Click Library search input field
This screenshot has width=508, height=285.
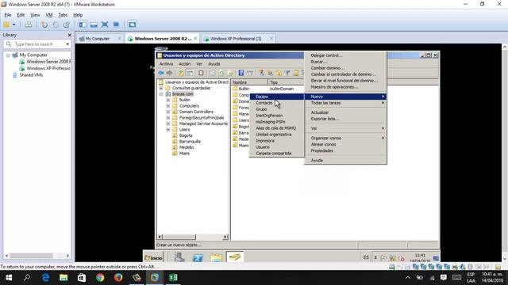point(36,44)
